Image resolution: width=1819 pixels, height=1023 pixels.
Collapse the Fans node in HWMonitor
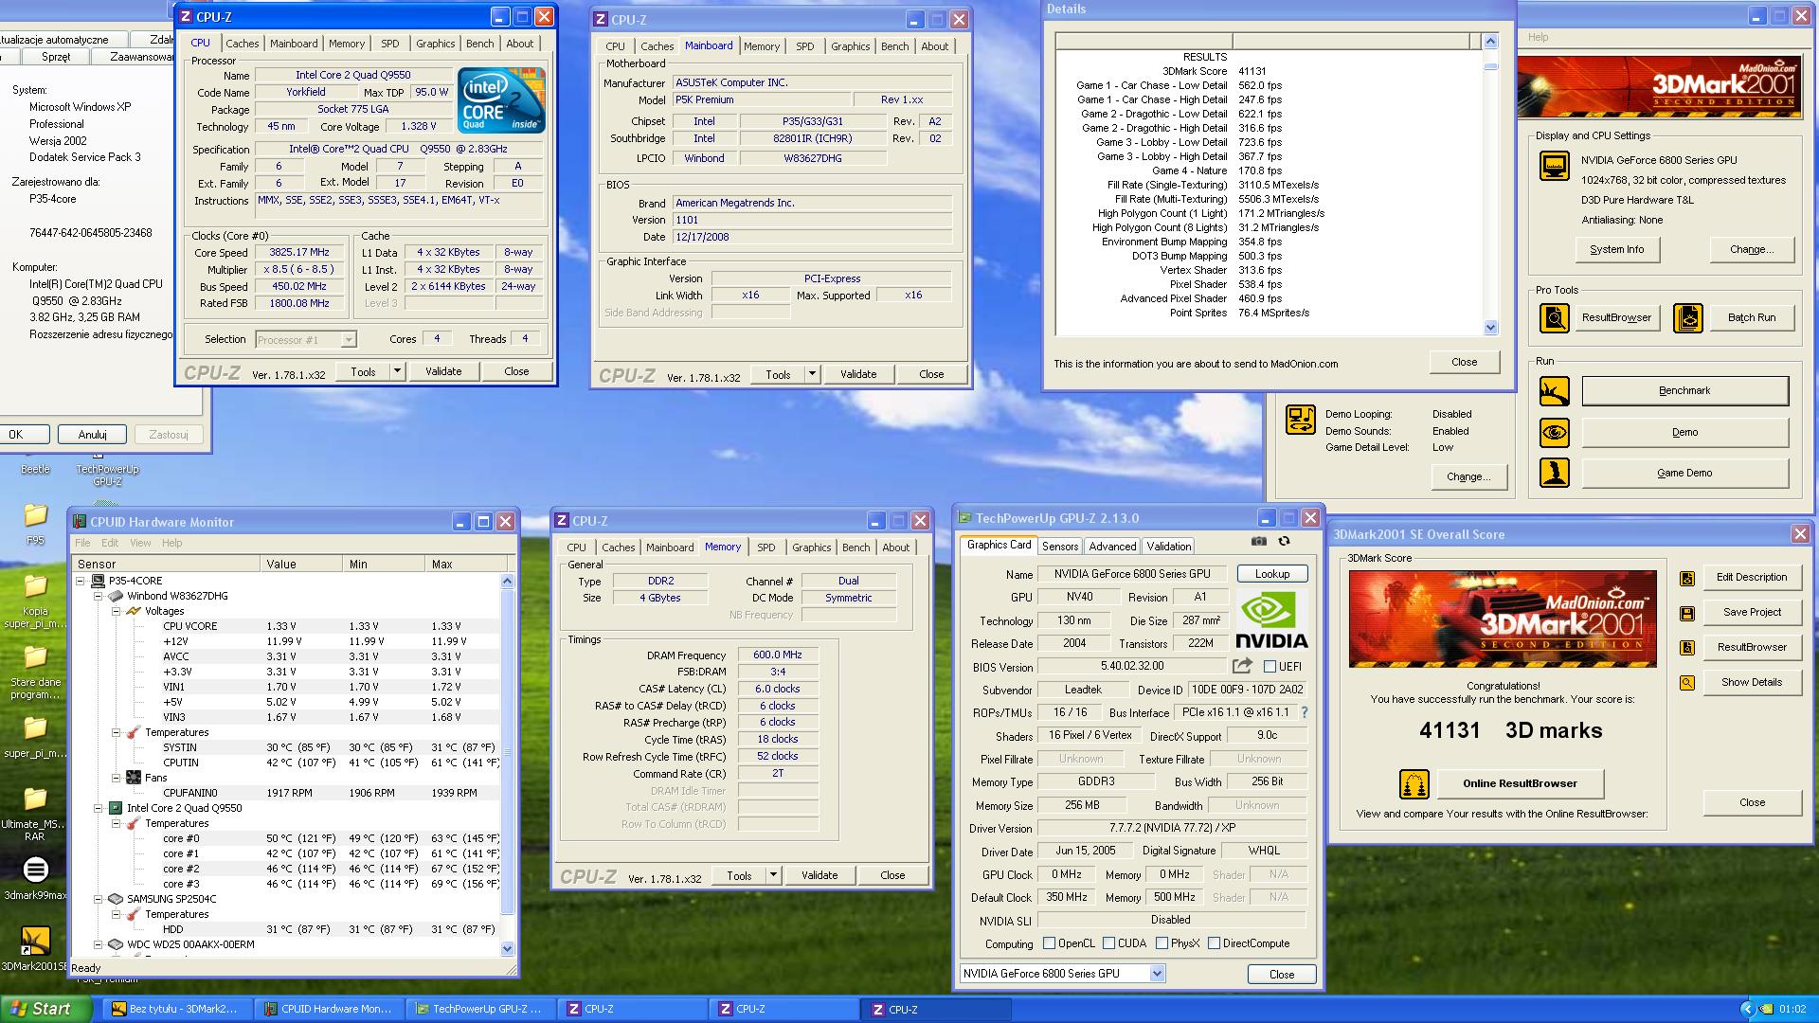point(116,778)
